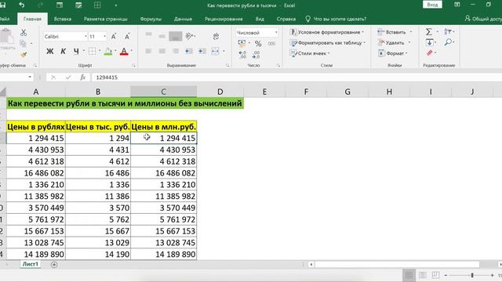Image resolution: width=502 pixels, height=282 pixels.
Task: Open the Числовой number format dropdown
Action: point(276,32)
